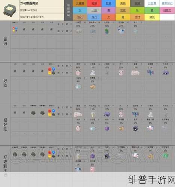Open the purple 毒 type link
Screen dimensions: 175x187
(x=108, y=10)
